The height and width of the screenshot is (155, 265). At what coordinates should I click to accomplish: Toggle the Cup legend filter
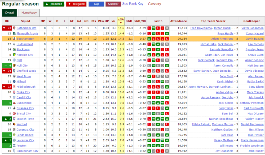click(96, 4)
